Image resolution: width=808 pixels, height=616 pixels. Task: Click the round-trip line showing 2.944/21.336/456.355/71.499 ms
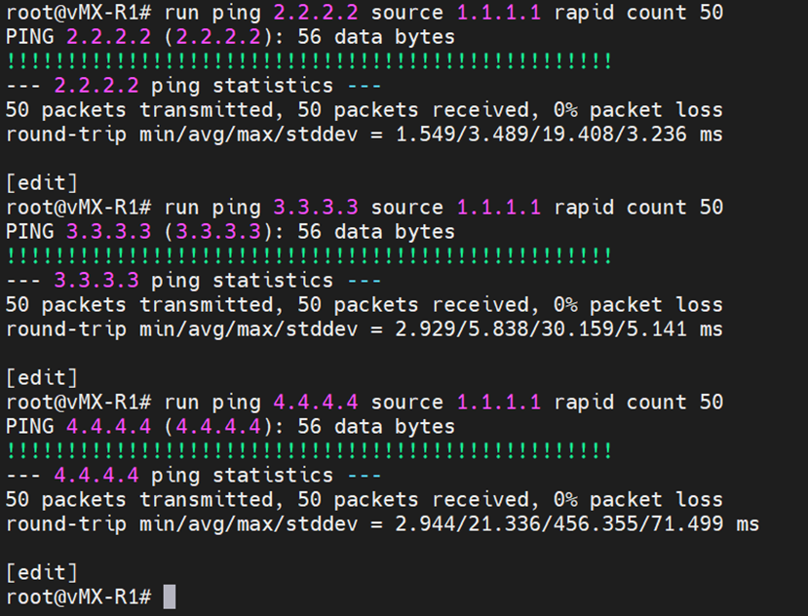pyautogui.click(x=382, y=524)
